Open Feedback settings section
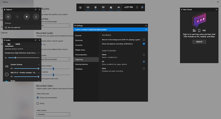221x119 pixels. 86,69
